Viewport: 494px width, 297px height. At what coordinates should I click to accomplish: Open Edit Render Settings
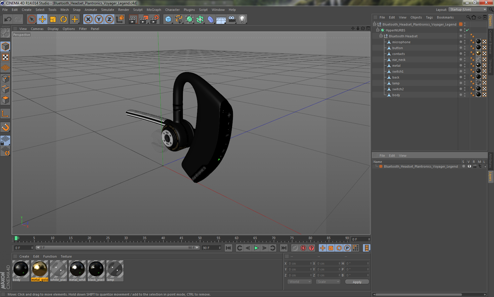pos(155,19)
